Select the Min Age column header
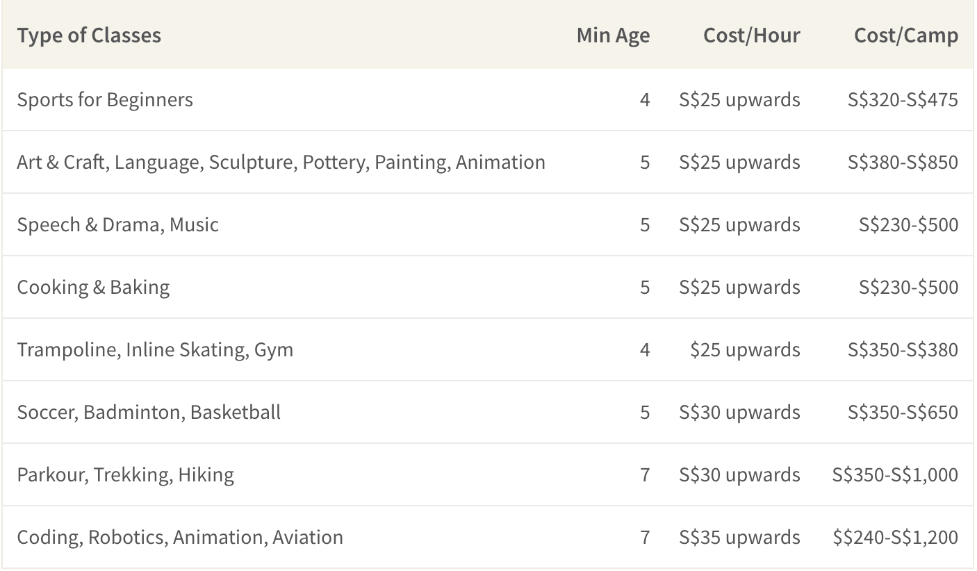 pyautogui.click(x=613, y=35)
